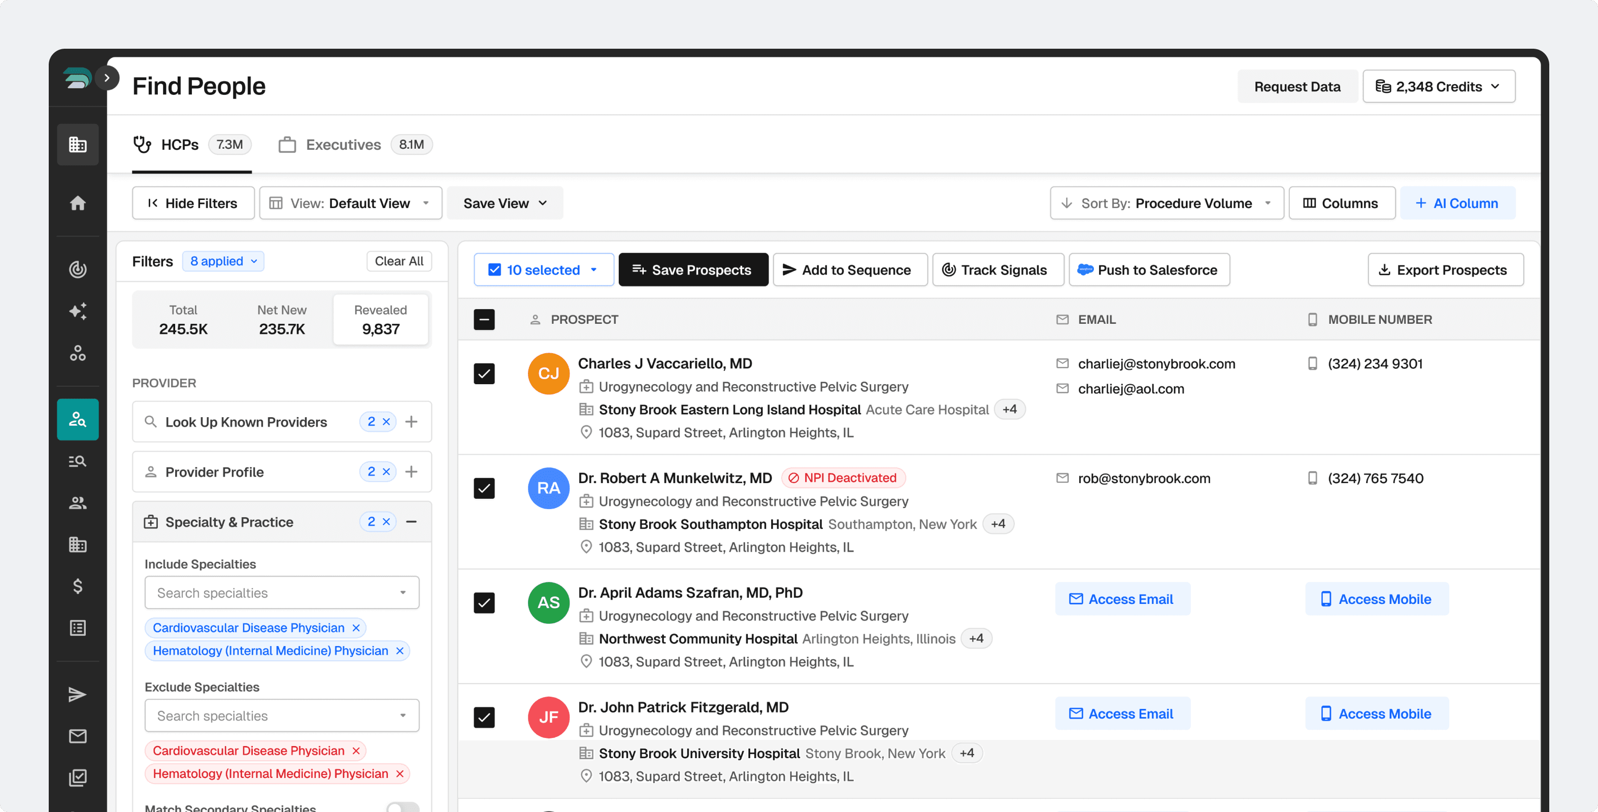Open the signals radar icon in sidebar
This screenshot has height=812, width=1598.
(78, 269)
